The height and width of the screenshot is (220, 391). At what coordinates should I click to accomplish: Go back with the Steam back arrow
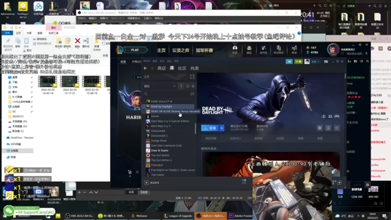point(145,68)
